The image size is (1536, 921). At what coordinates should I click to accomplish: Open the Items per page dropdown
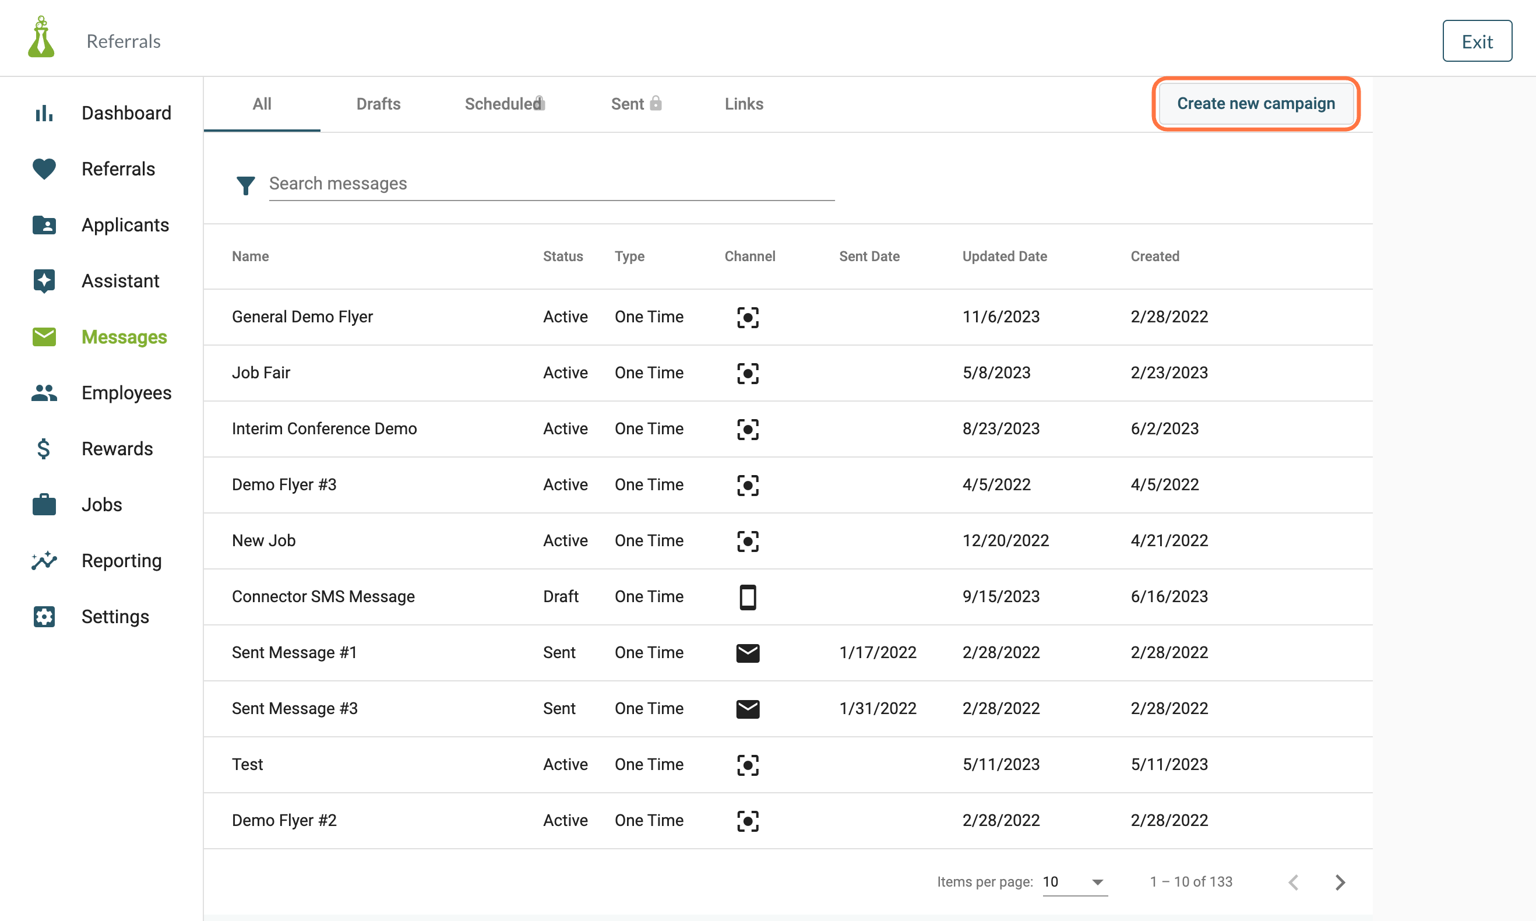[x=1075, y=882]
